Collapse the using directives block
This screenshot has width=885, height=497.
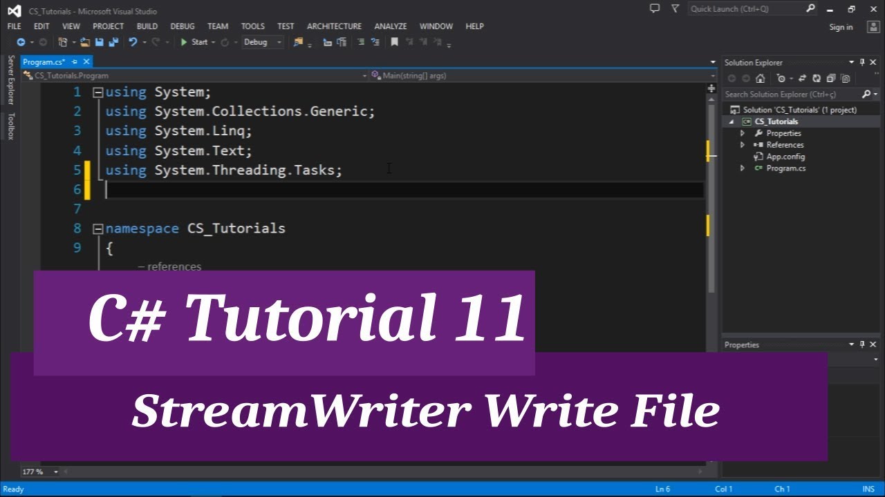pos(98,92)
